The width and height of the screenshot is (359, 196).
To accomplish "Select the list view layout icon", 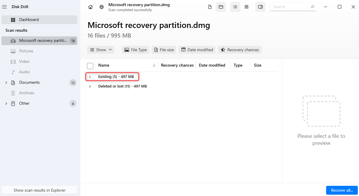I will 235,7.
